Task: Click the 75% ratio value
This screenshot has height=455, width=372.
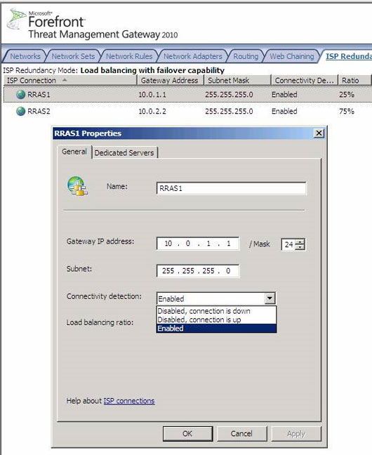Action: pos(347,112)
